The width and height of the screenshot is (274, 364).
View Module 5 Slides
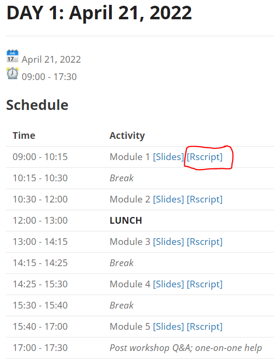168,326
